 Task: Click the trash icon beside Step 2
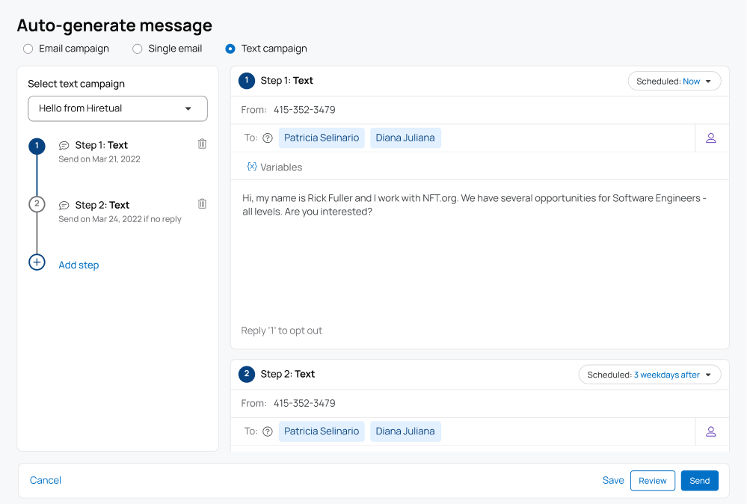click(202, 203)
